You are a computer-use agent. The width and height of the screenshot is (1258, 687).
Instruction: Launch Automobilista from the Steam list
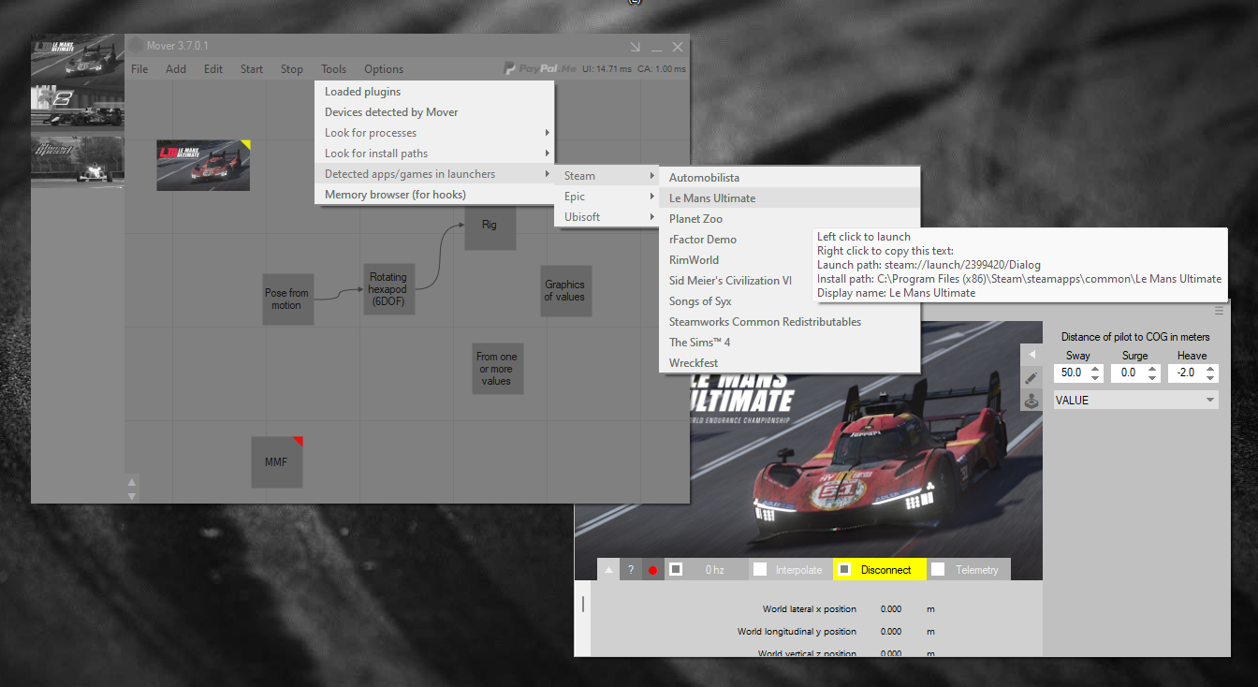pyautogui.click(x=790, y=178)
